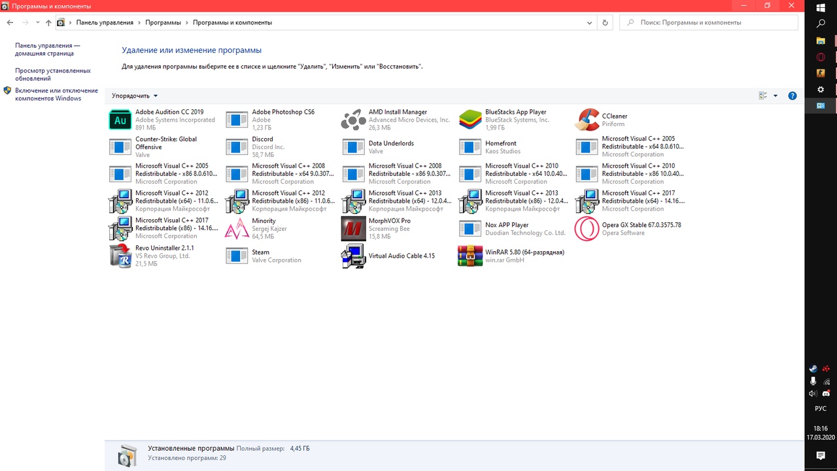This screenshot has width=837, height=471.
Task: Expand the view options dropdown arrow
Action: (x=776, y=96)
